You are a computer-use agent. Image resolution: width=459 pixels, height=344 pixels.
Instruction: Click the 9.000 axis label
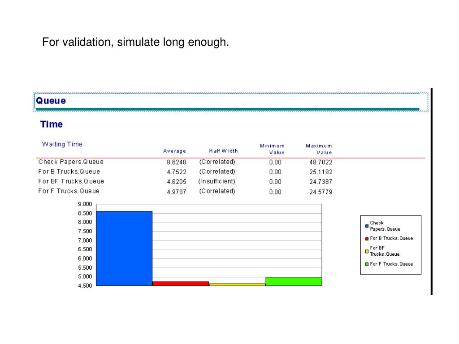point(85,204)
